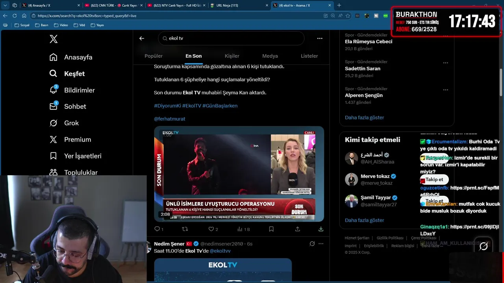The width and height of the screenshot is (504, 283).
Task: Open the @ekoltvv mention in Nedim Şener's post
Action: click(x=220, y=251)
